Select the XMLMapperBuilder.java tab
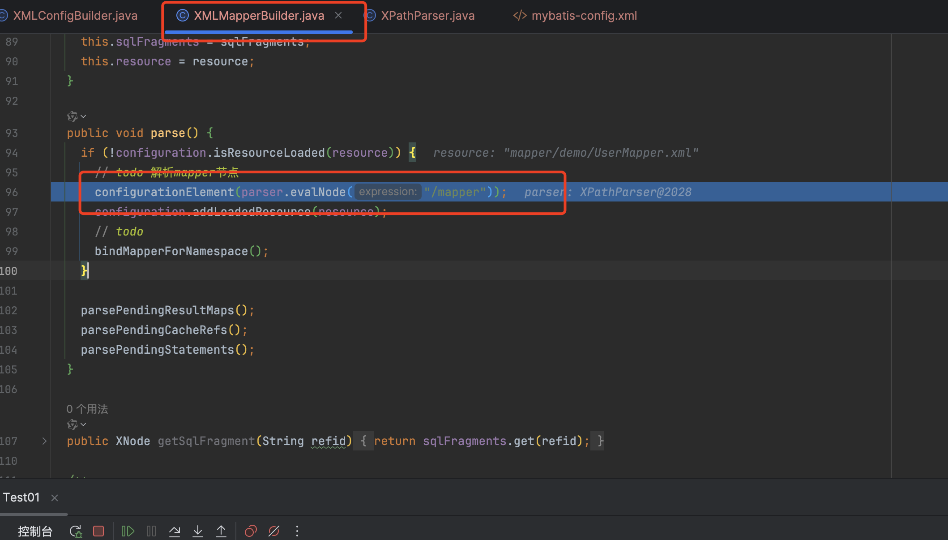Viewport: 948px width, 540px height. [x=259, y=16]
